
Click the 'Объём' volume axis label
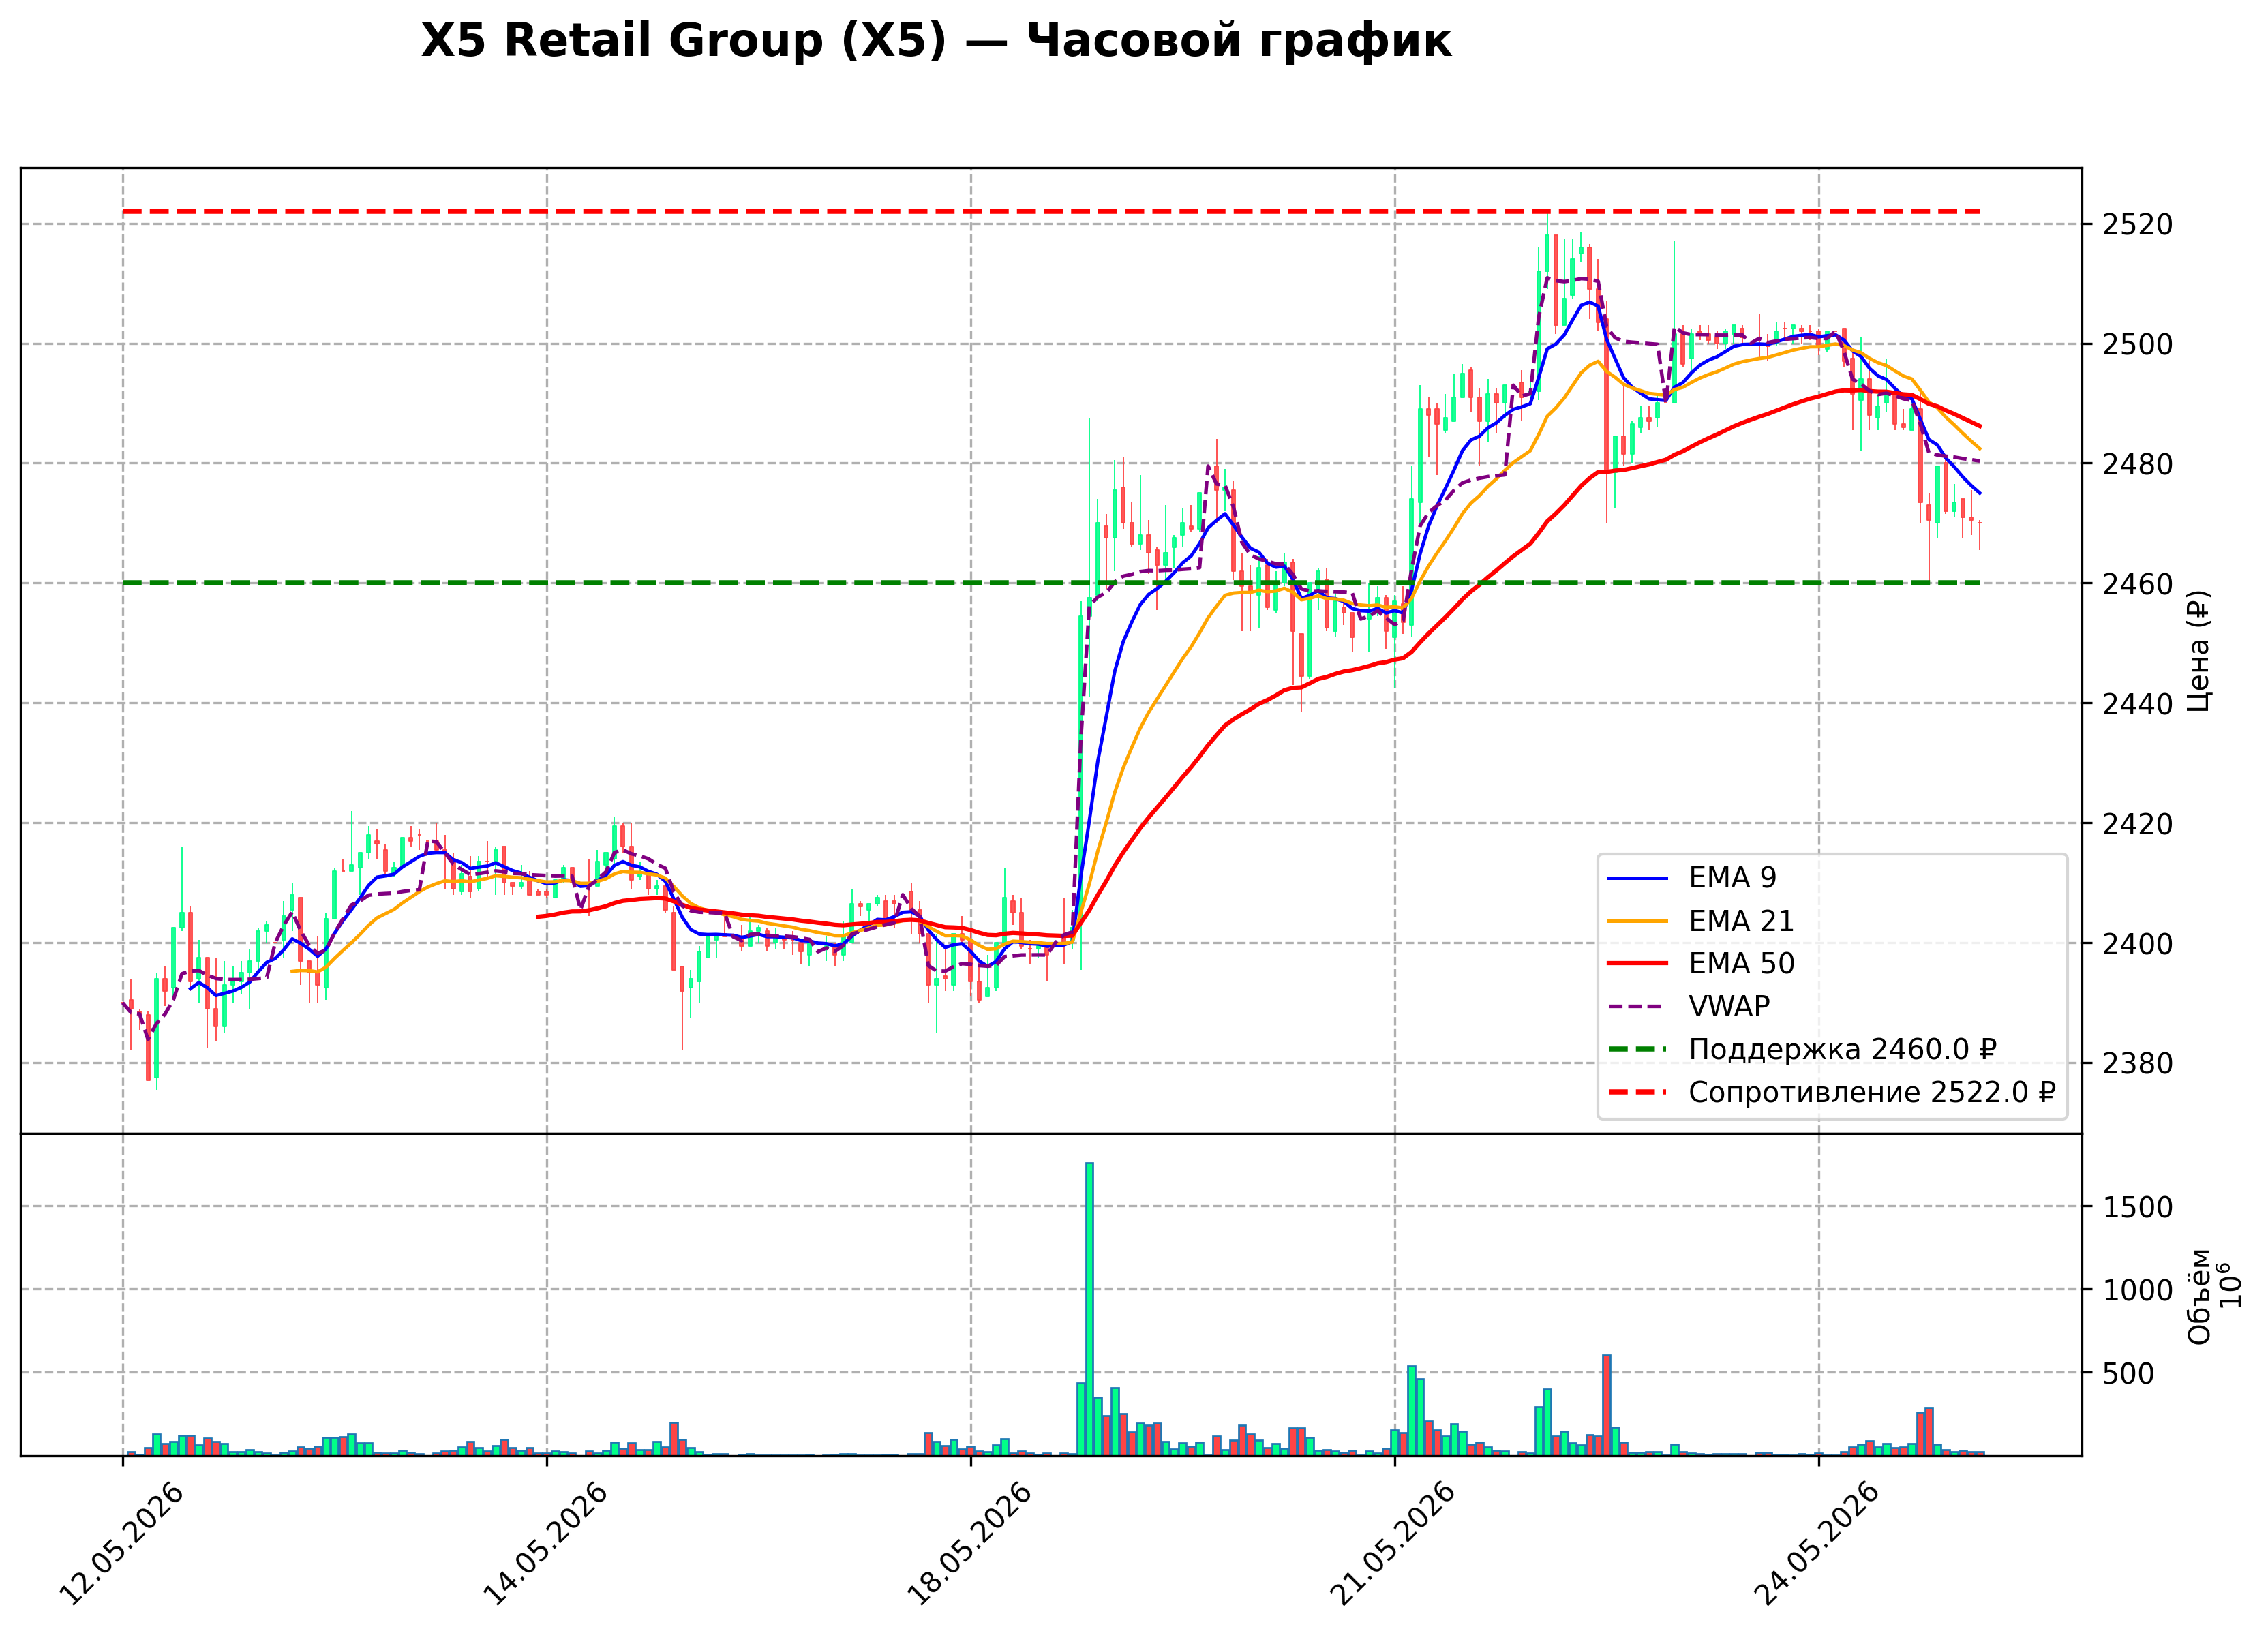pos(2199,1297)
